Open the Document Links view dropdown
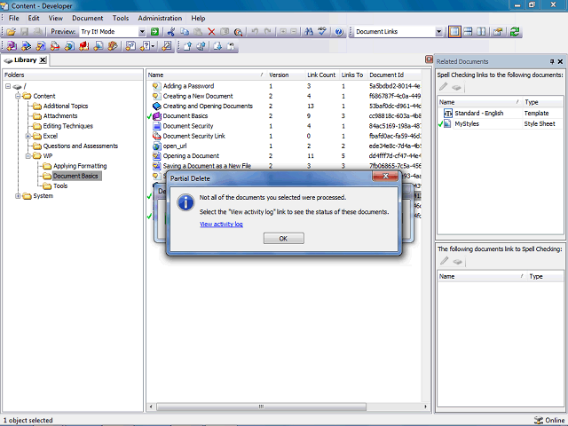The width and height of the screenshot is (568, 426). pyautogui.click(x=438, y=32)
